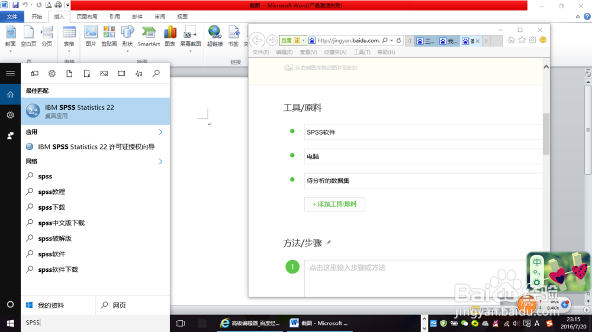Image resolution: width=592 pixels, height=332 pixels.
Task: Filter search results by documents icon
Action: point(69,73)
